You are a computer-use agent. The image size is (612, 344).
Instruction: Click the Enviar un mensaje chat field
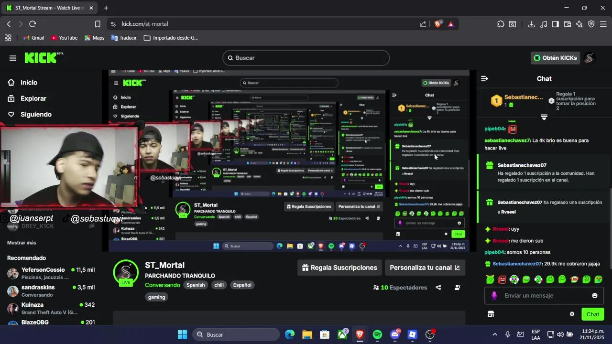coord(543,295)
